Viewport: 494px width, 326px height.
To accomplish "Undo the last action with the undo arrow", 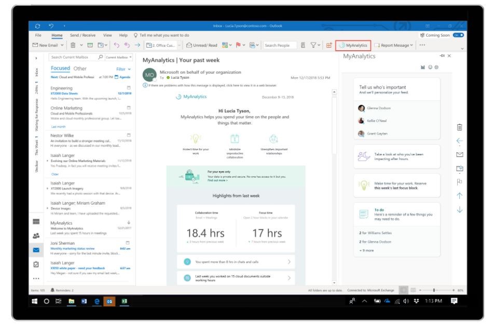I will (116, 45).
